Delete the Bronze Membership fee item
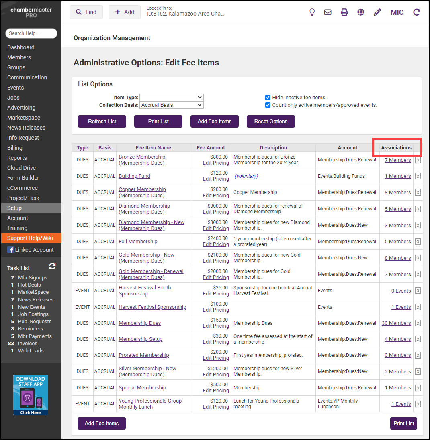Viewport: 430px width, 440px height. tap(418, 160)
